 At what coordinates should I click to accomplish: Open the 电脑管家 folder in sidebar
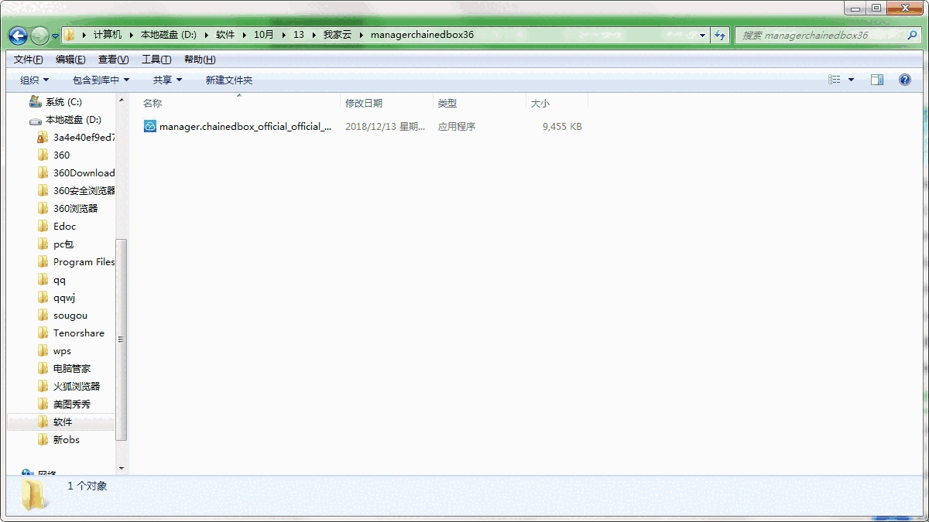71,369
